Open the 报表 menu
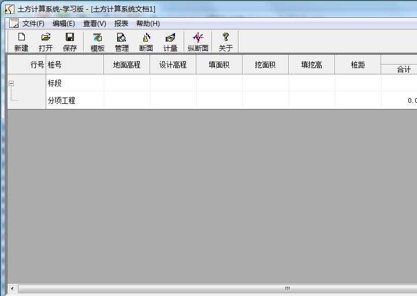The height and width of the screenshot is (296, 417). (121, 24)
